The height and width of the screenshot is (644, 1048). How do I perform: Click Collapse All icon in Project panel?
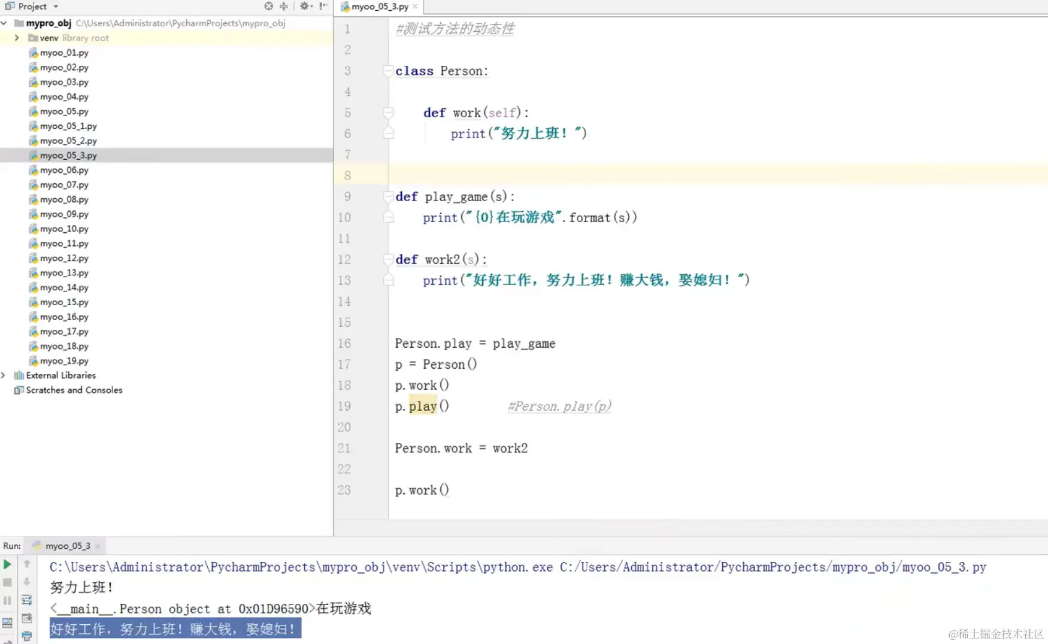(284, 6)
